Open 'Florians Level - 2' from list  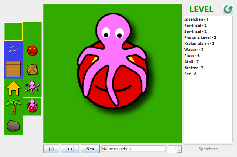pyautogui.click(x=208, y=37)
